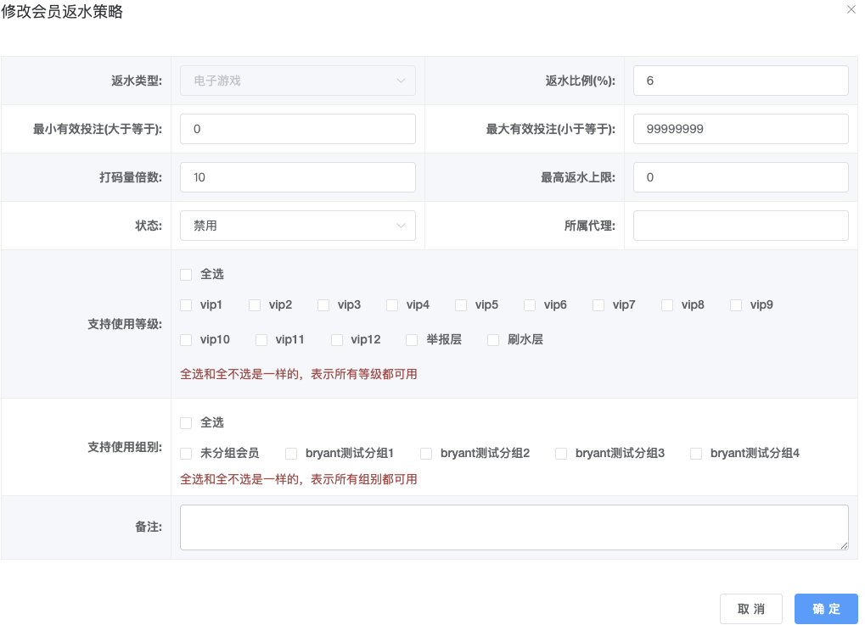Viewport: 865px width, 625px height.
Task: Open the 状态 dropdown showing 禁用
Action: pos(297,226)
